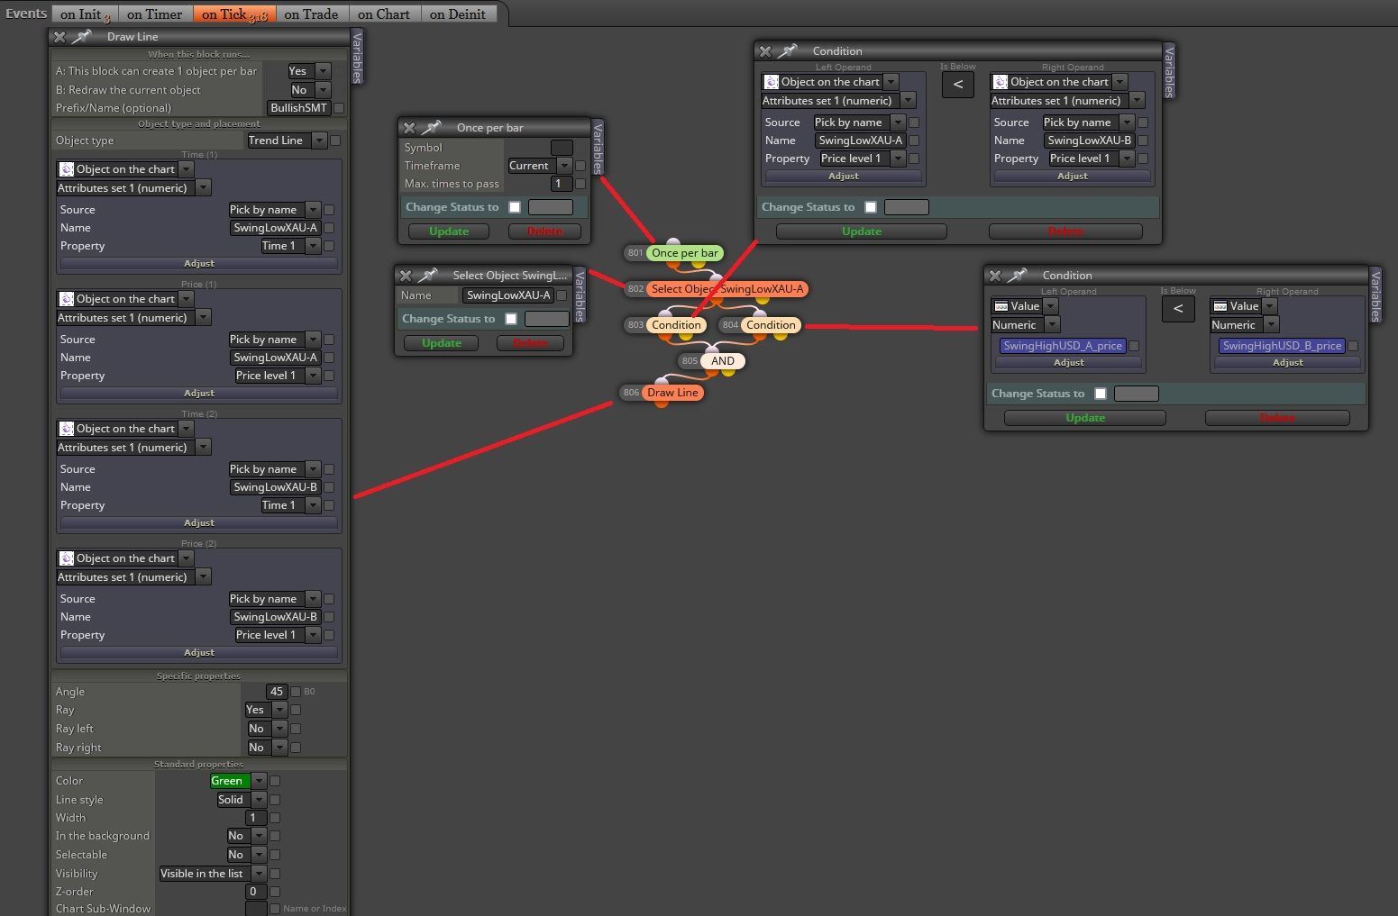Toggle Change Status checkbox in Once per bar
The height and width of the screenshot is (916, 1398).
click(x=515, y=207)
